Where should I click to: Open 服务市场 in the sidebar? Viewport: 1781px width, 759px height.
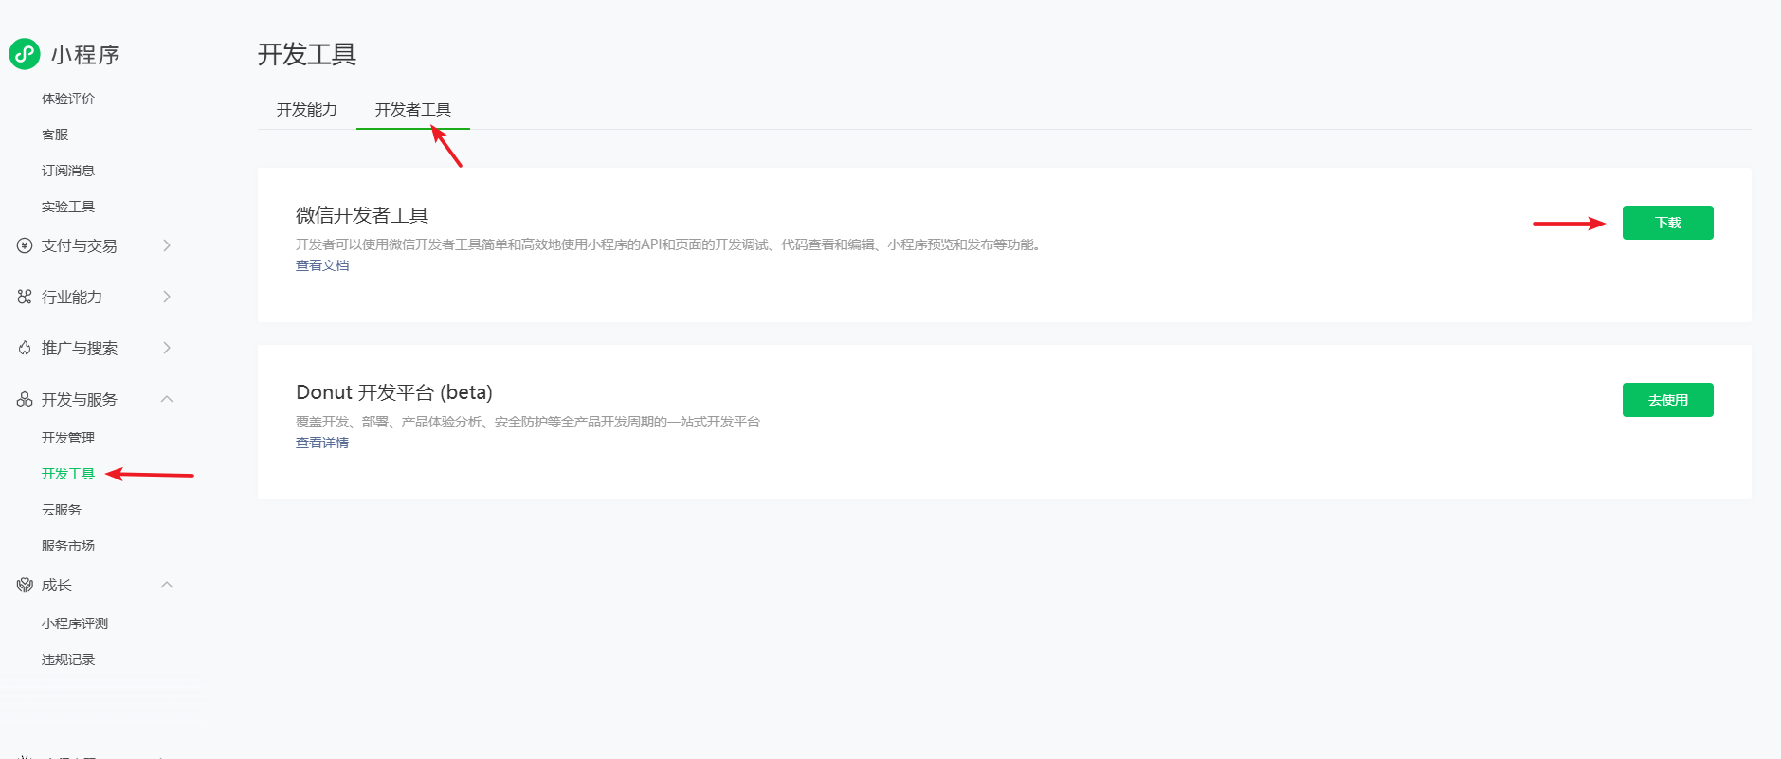coord(68,546)
